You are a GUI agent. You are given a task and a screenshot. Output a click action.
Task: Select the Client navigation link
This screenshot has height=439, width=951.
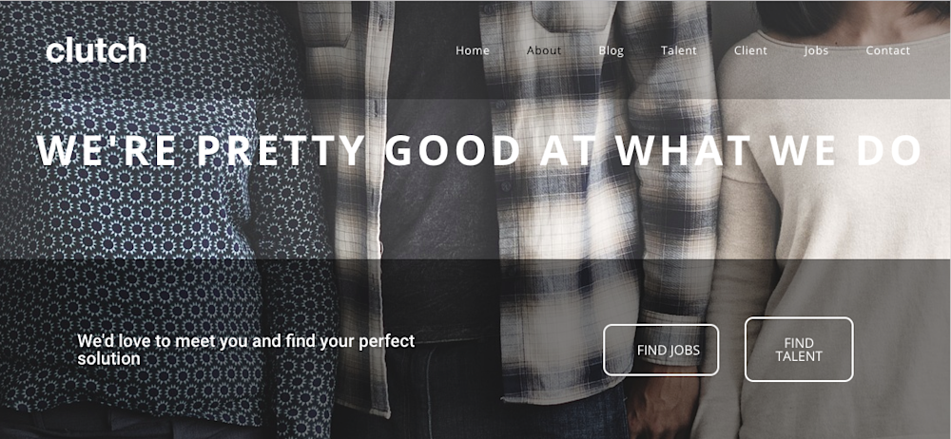point(751,51)
